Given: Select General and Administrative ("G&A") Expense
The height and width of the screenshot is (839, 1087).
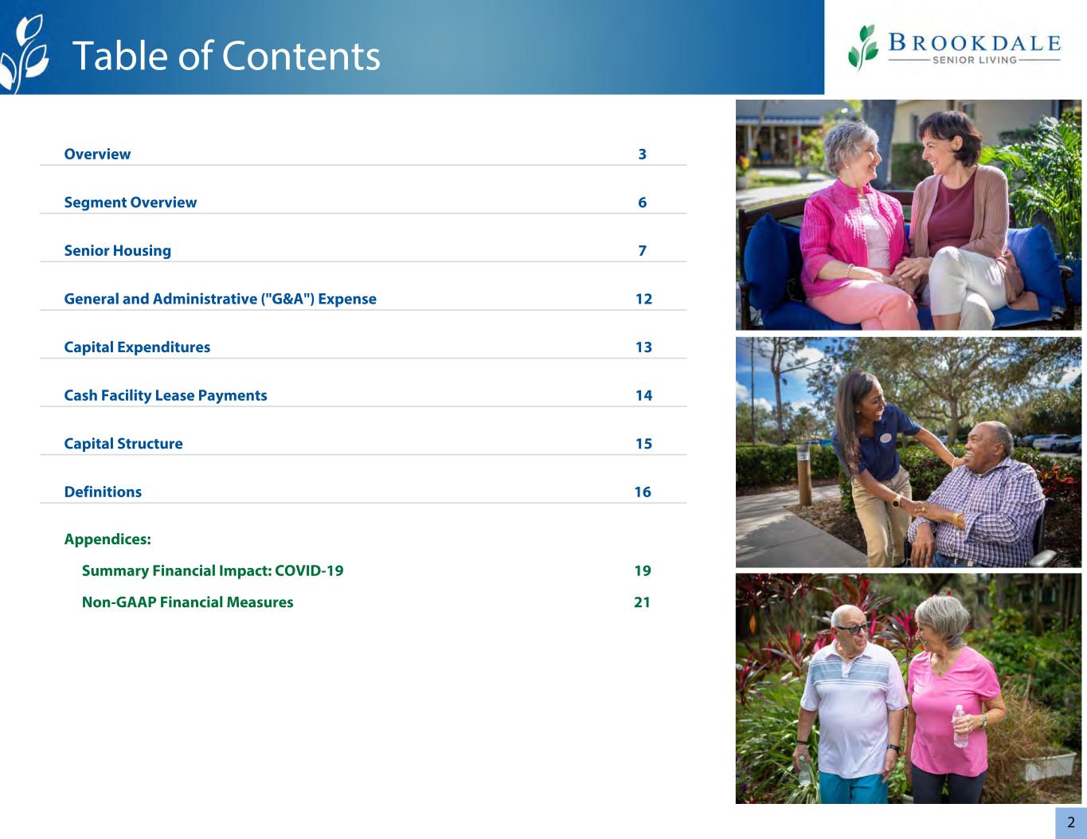Looking at the screenshot, I should [x=220, y=299].
